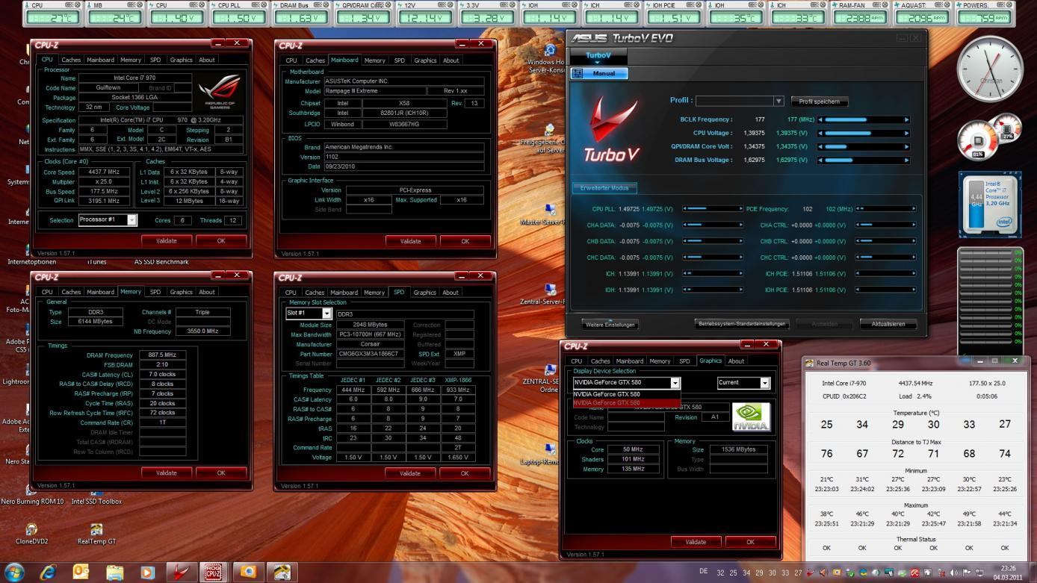Click the DE language indicator in taskbar
This screenshot has width=1037, height=583.
[x=703, y=571]
